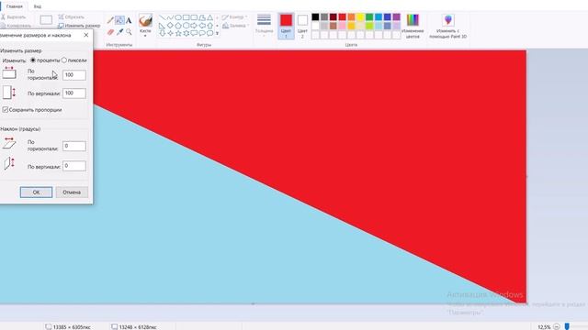Select the Text tool letter A

(x=129, y=20)
